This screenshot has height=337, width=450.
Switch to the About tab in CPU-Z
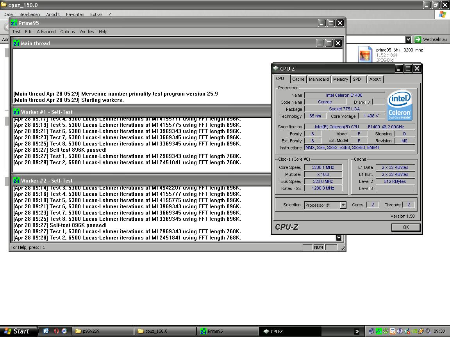click(375, 79)
